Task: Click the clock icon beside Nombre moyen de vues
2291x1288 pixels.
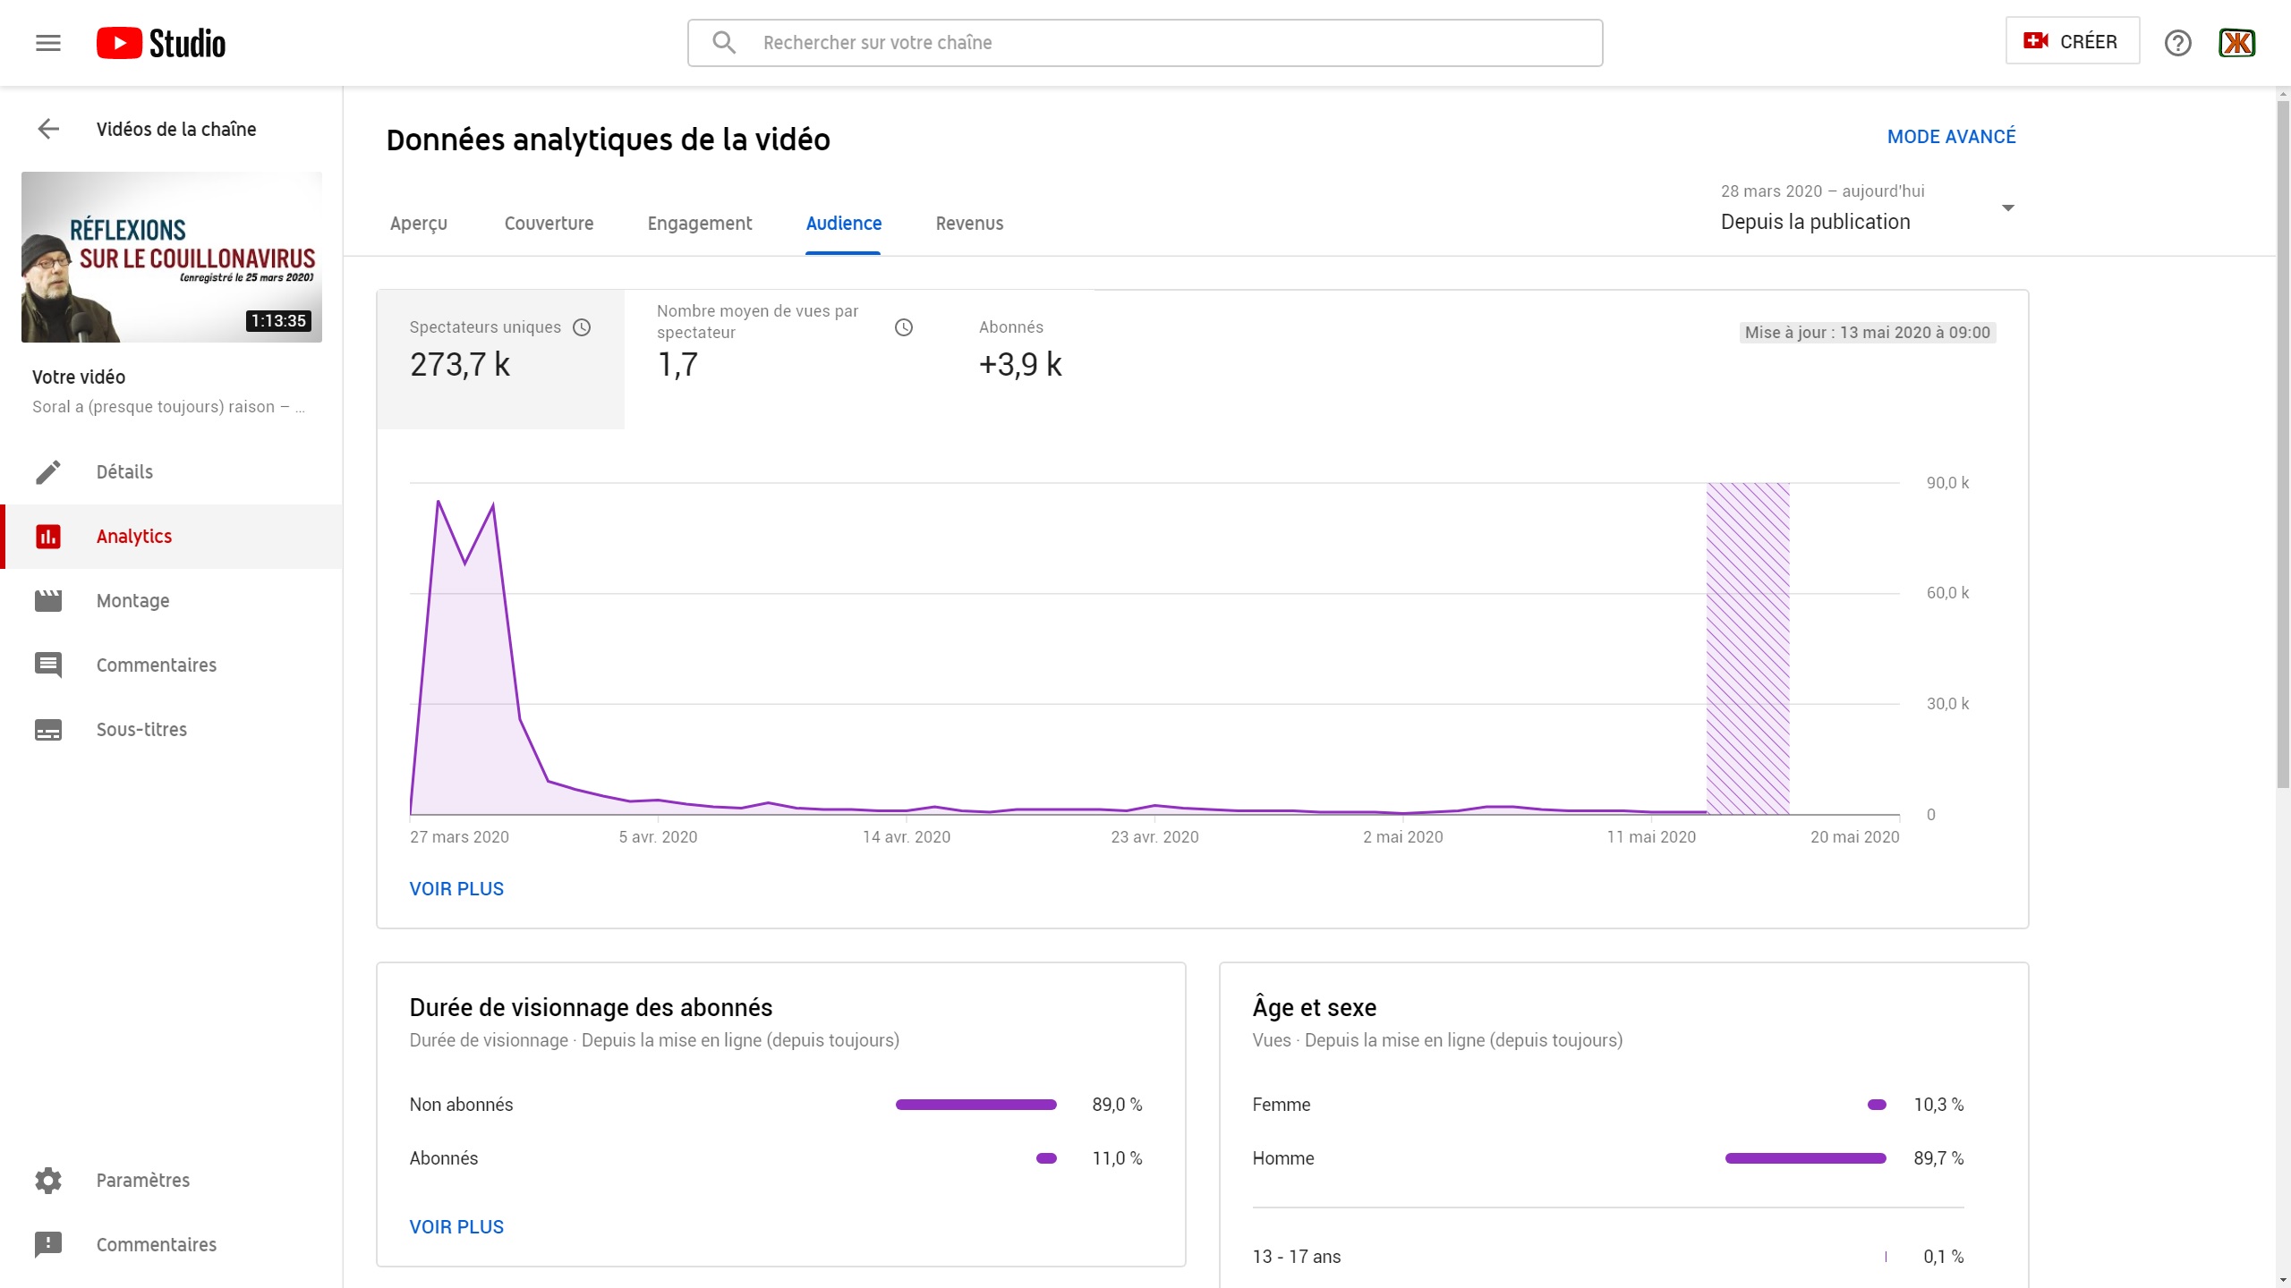Action: (x=904, y=327)
